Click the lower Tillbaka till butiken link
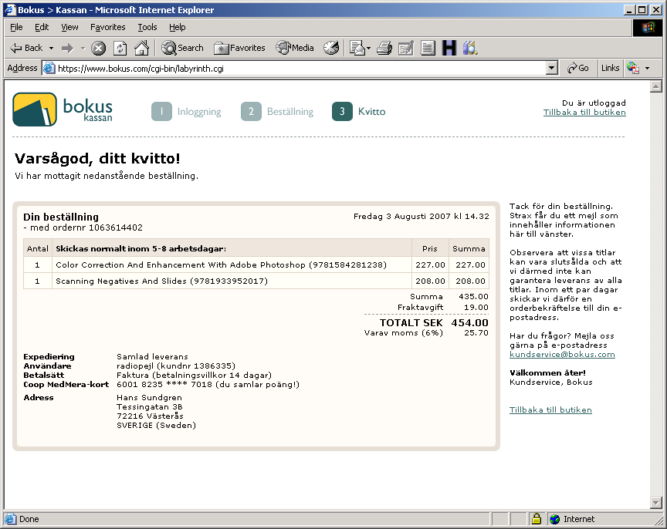This screenshot has width=667, height=529. (x=551, y=409)
